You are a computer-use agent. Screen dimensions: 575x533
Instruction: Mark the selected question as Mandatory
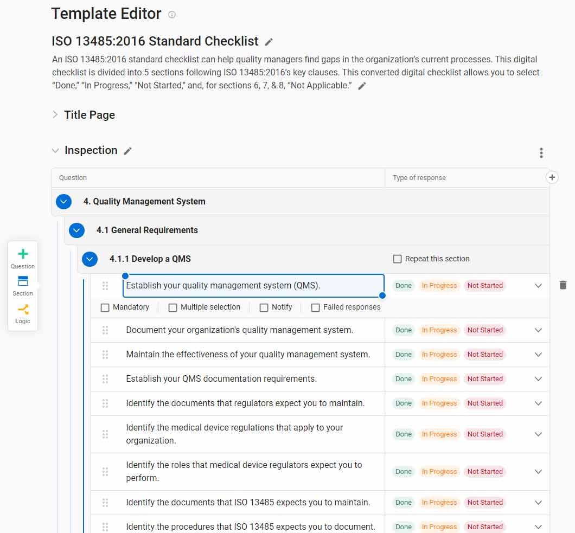[105, 307]
